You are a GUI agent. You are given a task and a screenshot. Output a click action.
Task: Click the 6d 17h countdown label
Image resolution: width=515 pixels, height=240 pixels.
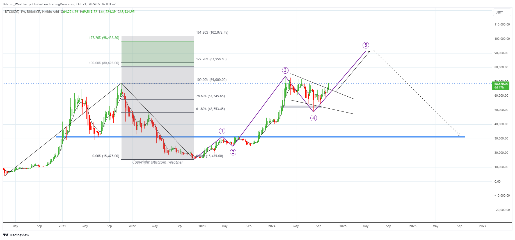tap(499, 87)
